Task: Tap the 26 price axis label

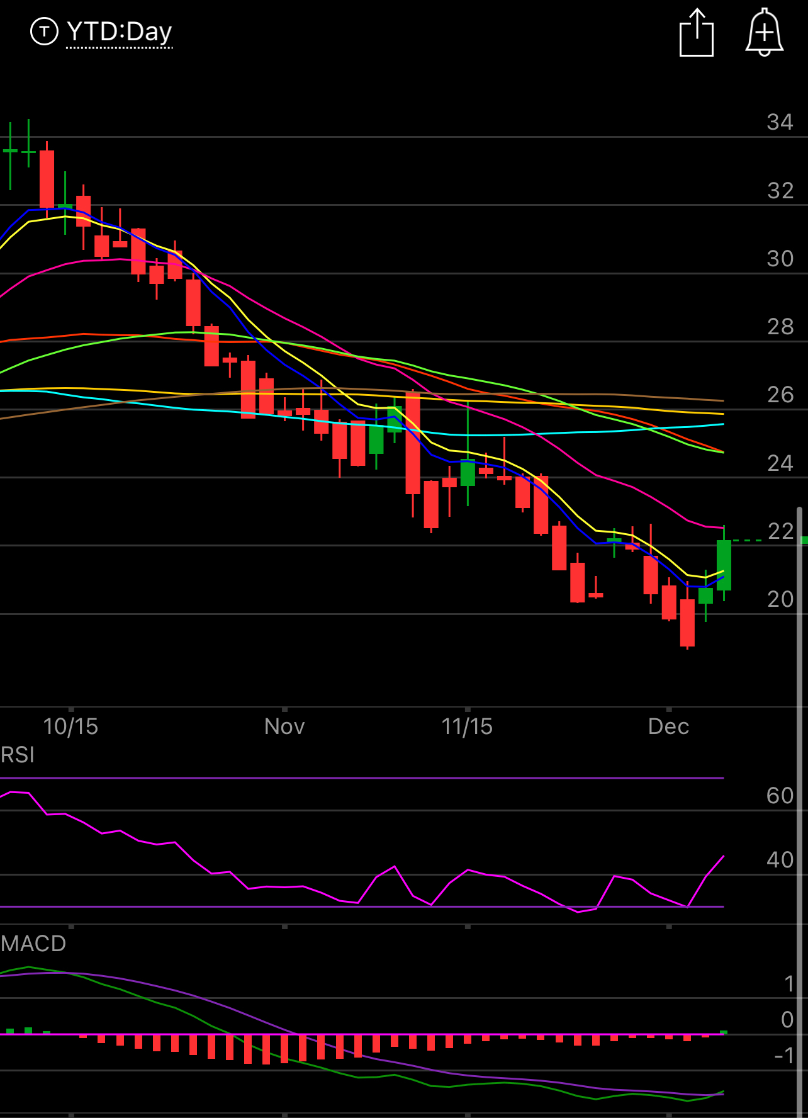Action: 780,395
